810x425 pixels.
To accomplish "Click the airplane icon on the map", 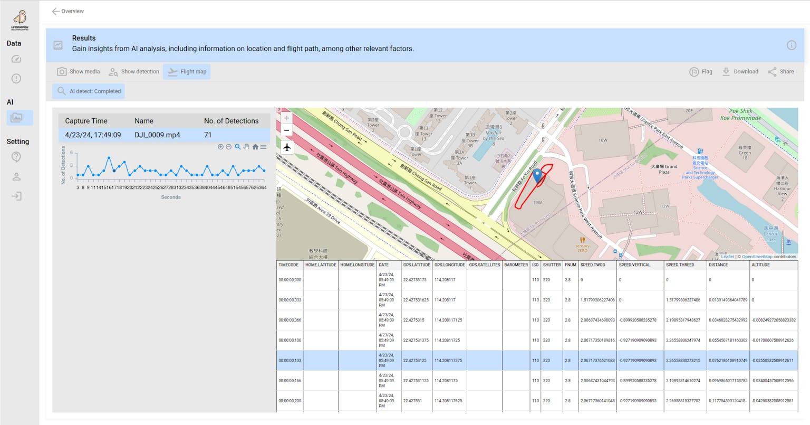I will (x=287, y=147).
